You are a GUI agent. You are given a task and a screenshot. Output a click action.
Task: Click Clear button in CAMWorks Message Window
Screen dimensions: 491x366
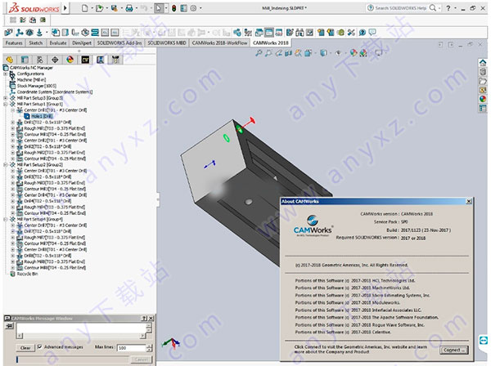[25, 347]
